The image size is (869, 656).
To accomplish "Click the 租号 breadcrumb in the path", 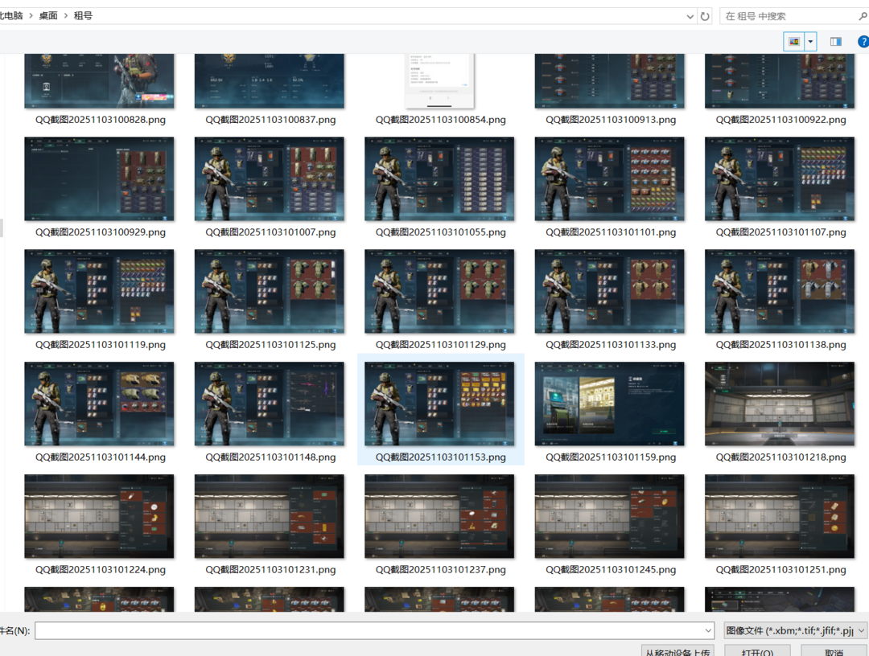I will point(83,16).
